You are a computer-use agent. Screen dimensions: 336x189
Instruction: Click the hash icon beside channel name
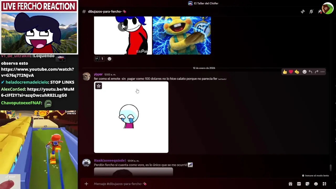(84, 12)
